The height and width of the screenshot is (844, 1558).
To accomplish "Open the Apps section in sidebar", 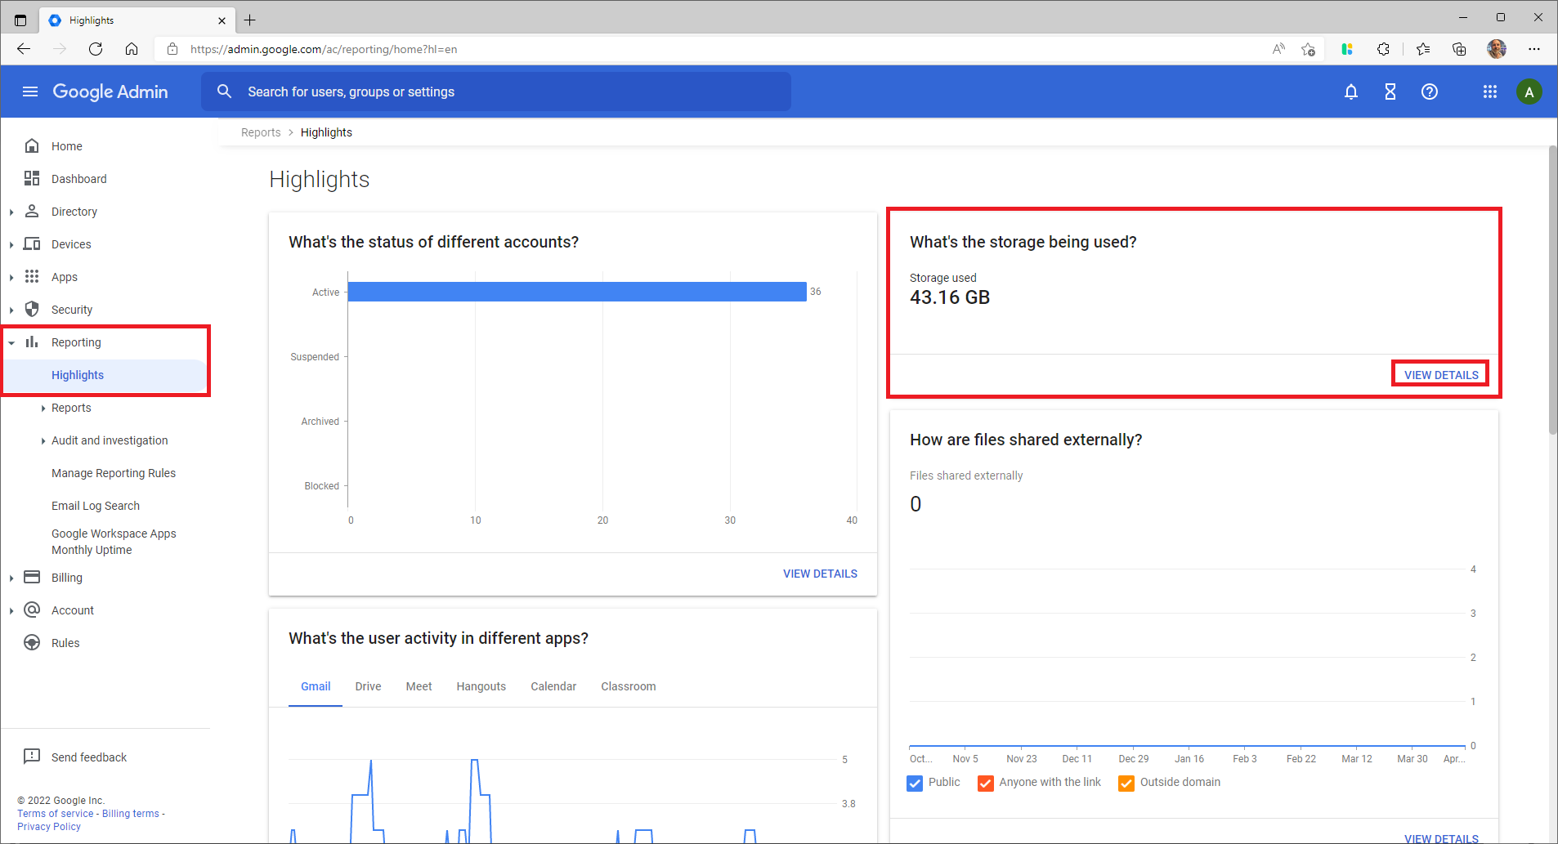I will (64, 276).
